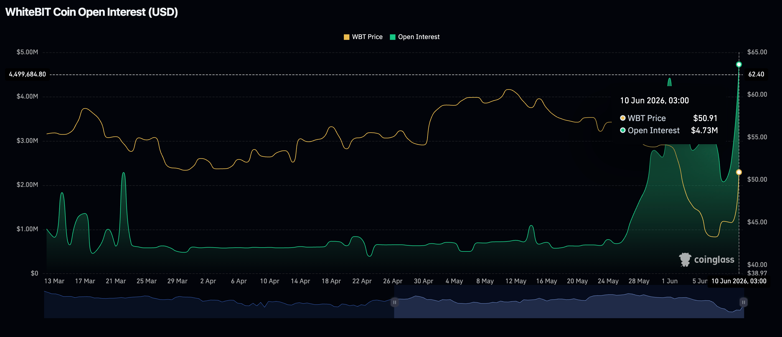
Task: Click the unselected left part of the overview chart
Action: [x=219, y=302]
